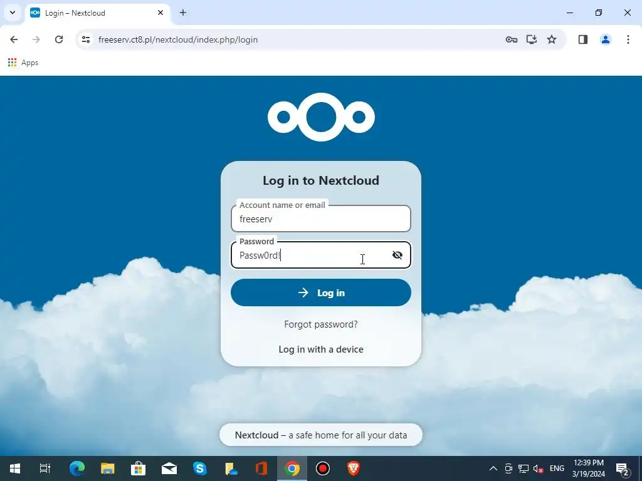This screenshot has height=481, width=642.
Task: Reload the page
Action: [59, 39]
